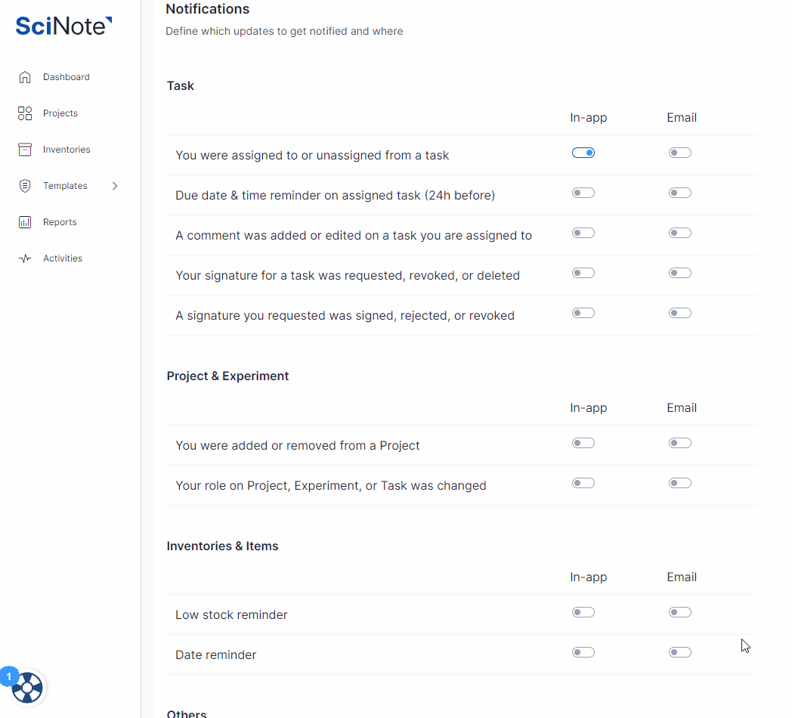Click the Activities pulse icon

pos(25,258)
